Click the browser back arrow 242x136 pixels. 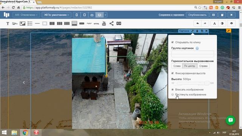3,8
